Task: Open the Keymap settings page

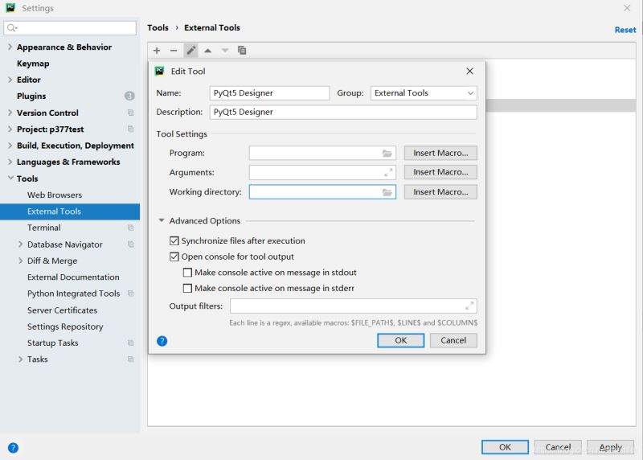Action: [33, 64]
